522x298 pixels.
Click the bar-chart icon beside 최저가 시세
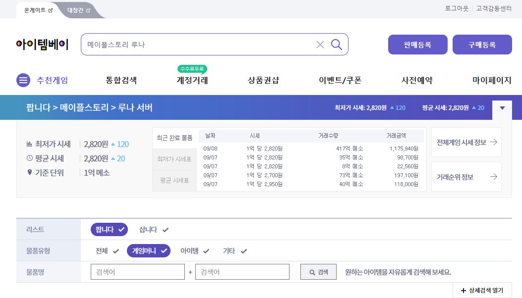(29, 144)
